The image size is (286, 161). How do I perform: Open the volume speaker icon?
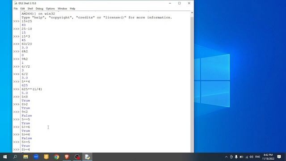252,157
